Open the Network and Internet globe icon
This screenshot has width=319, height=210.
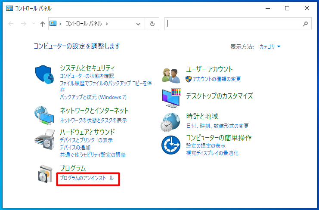click(44, 115)
